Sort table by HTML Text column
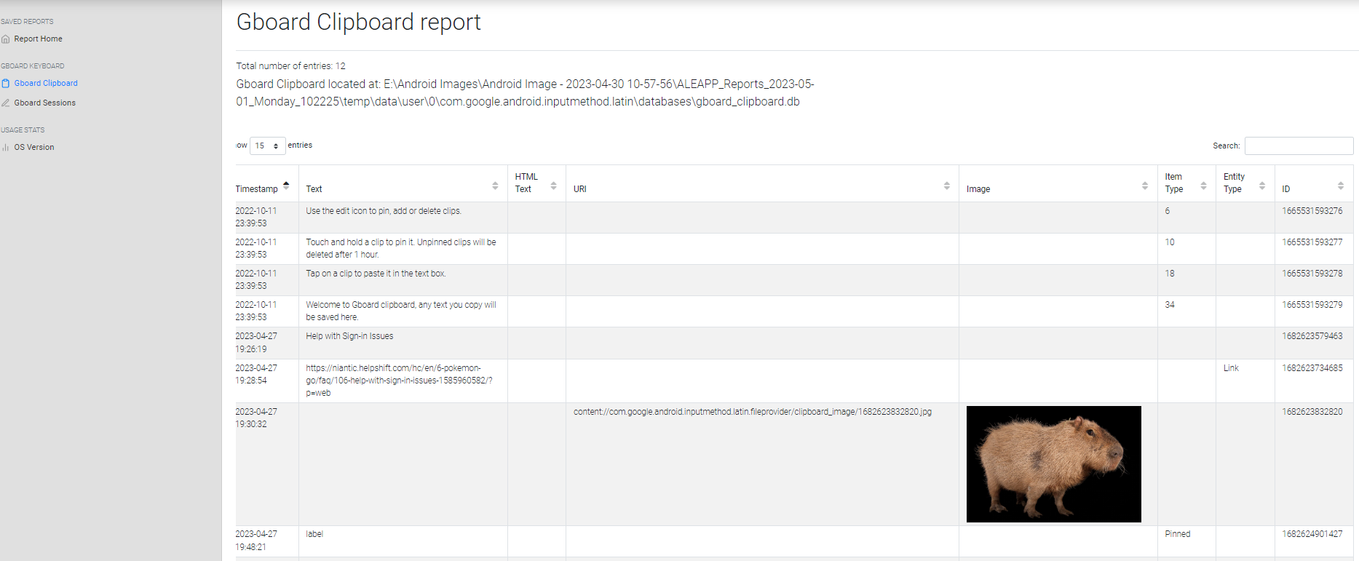1359x561 pixels. [536, 183]
